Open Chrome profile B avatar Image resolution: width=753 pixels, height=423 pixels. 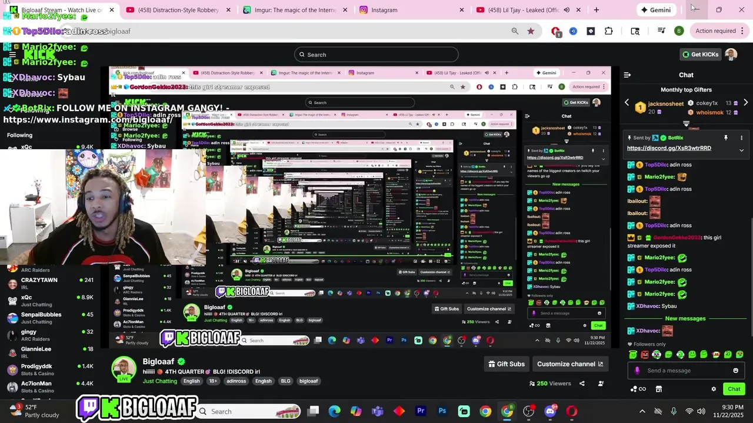click(679, 31)
